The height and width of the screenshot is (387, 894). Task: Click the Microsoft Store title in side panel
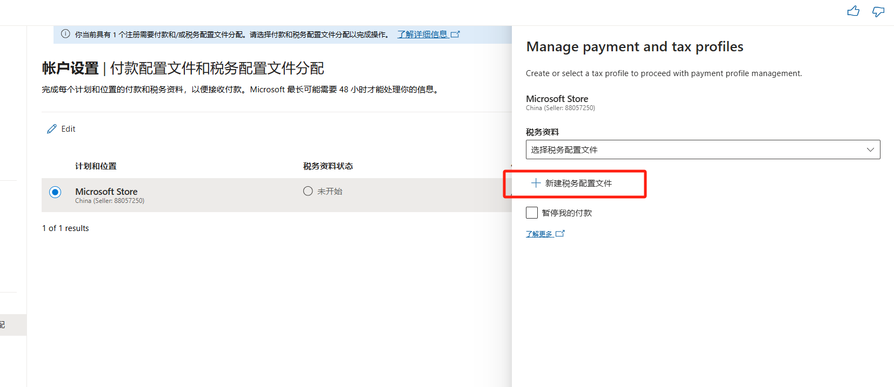(x=557, y=99)
